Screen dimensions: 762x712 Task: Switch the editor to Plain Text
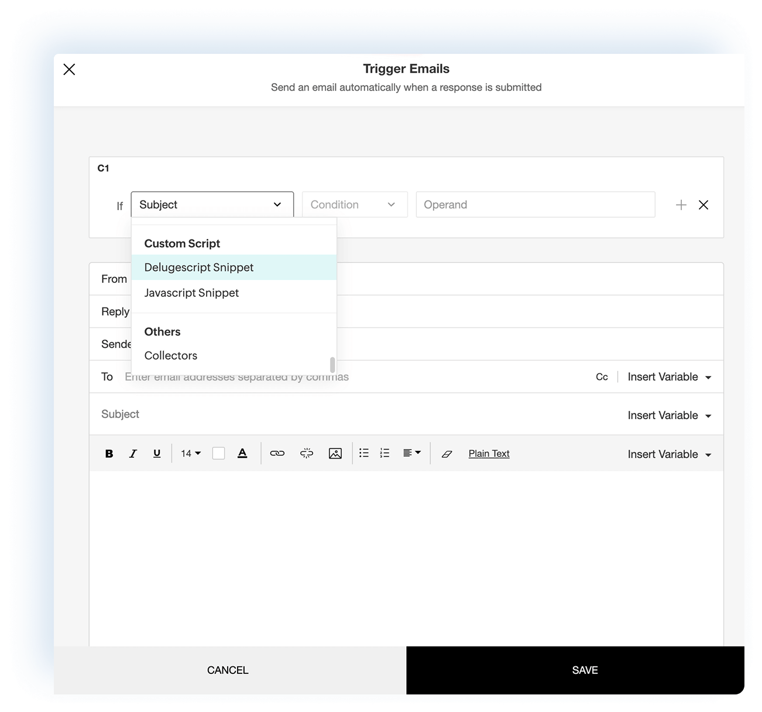pyautogui.click(x=489, y=453)
